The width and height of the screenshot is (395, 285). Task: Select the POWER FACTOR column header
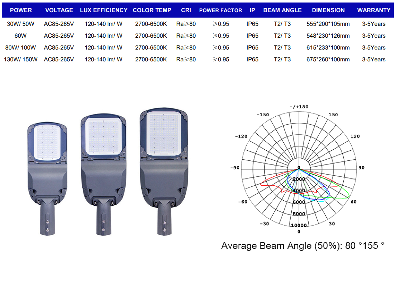(220, 10)
